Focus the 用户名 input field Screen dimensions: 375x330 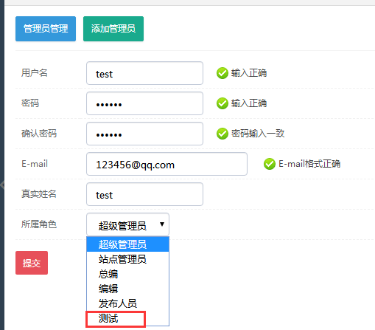(x=144, y=73)
